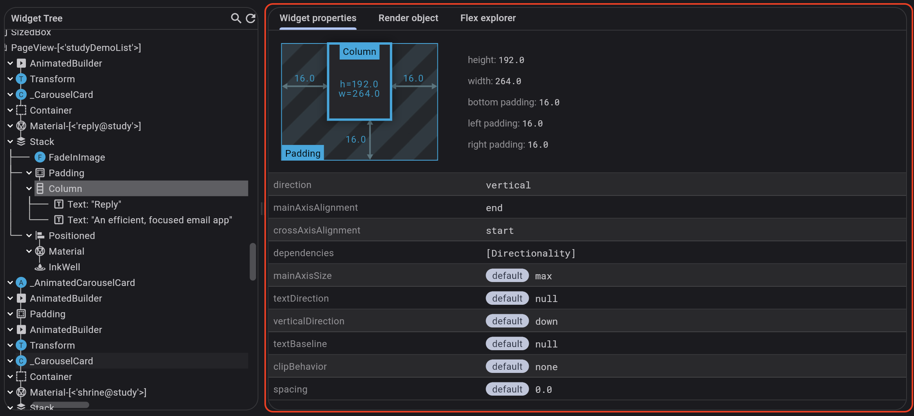Viewport: 914px width, 416px height.
Task: Click the Transform widget icon
Action: tap(20, 79)
